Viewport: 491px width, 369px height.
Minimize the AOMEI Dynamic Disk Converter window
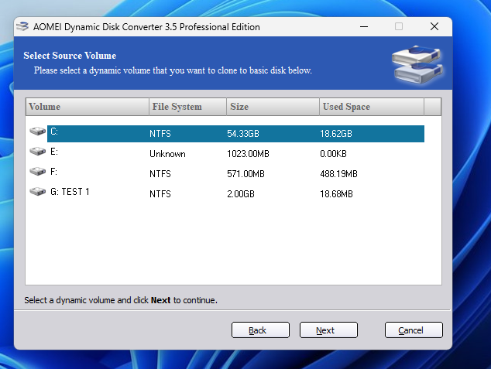[x=364, y=26]
